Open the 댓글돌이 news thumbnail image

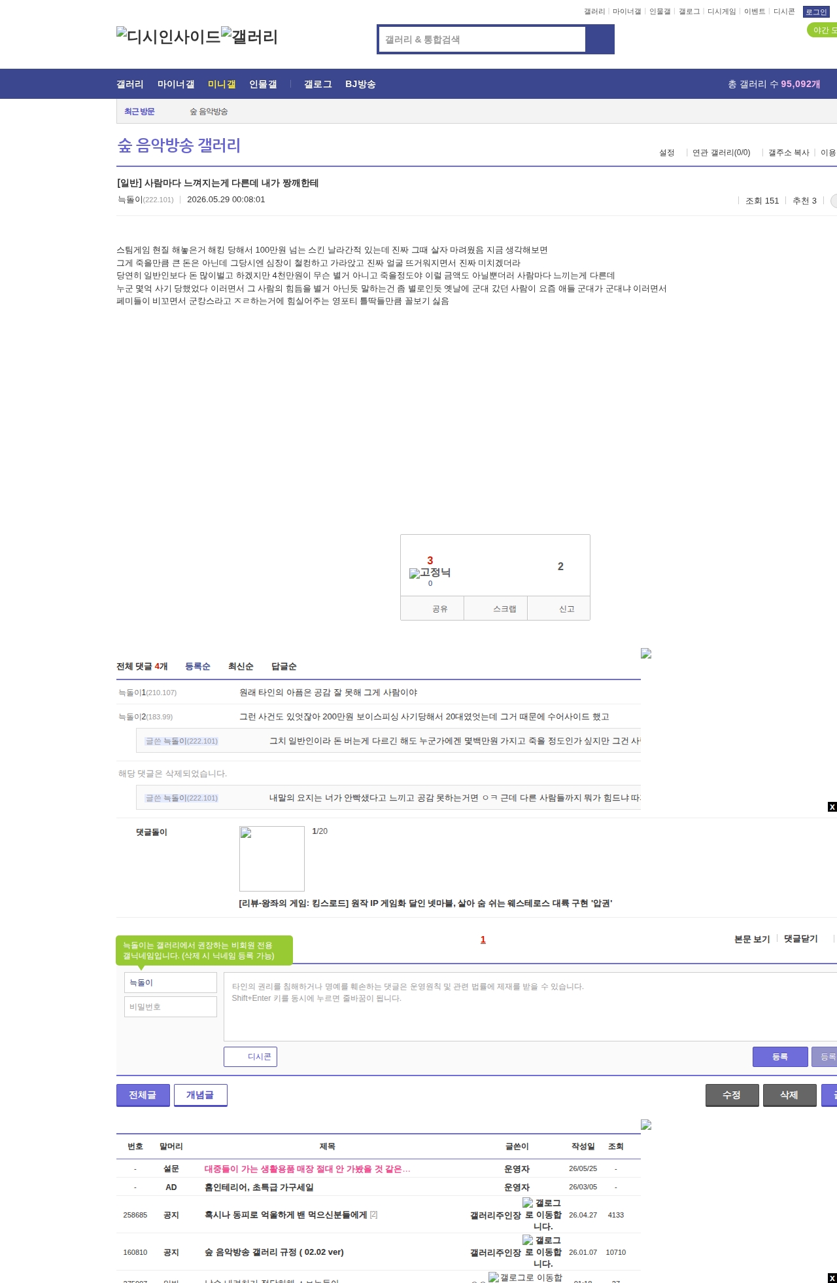(272, 858)
